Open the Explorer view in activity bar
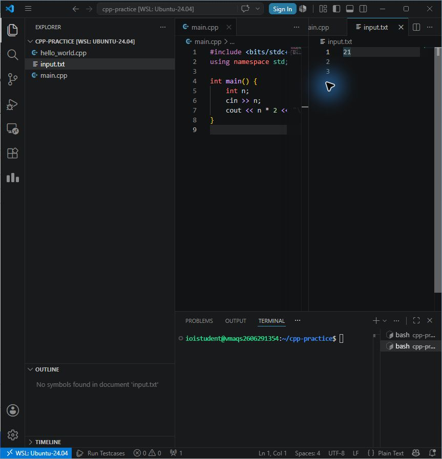 12,30
